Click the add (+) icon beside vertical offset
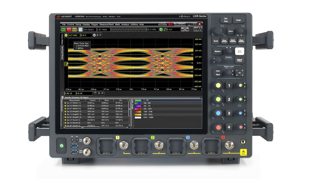This screenshot has width=309, height=179. [94, 35]
